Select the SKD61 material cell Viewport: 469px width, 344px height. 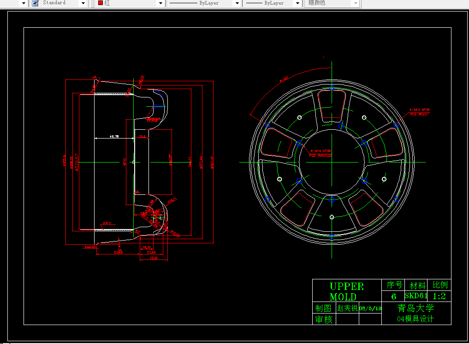[416, 296]
